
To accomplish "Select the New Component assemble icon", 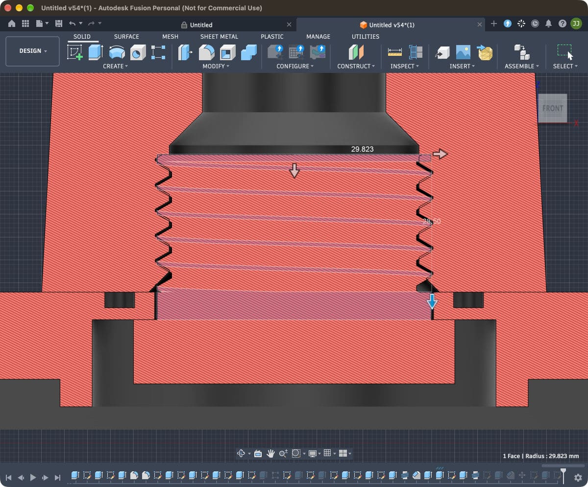I will point(521,52).
